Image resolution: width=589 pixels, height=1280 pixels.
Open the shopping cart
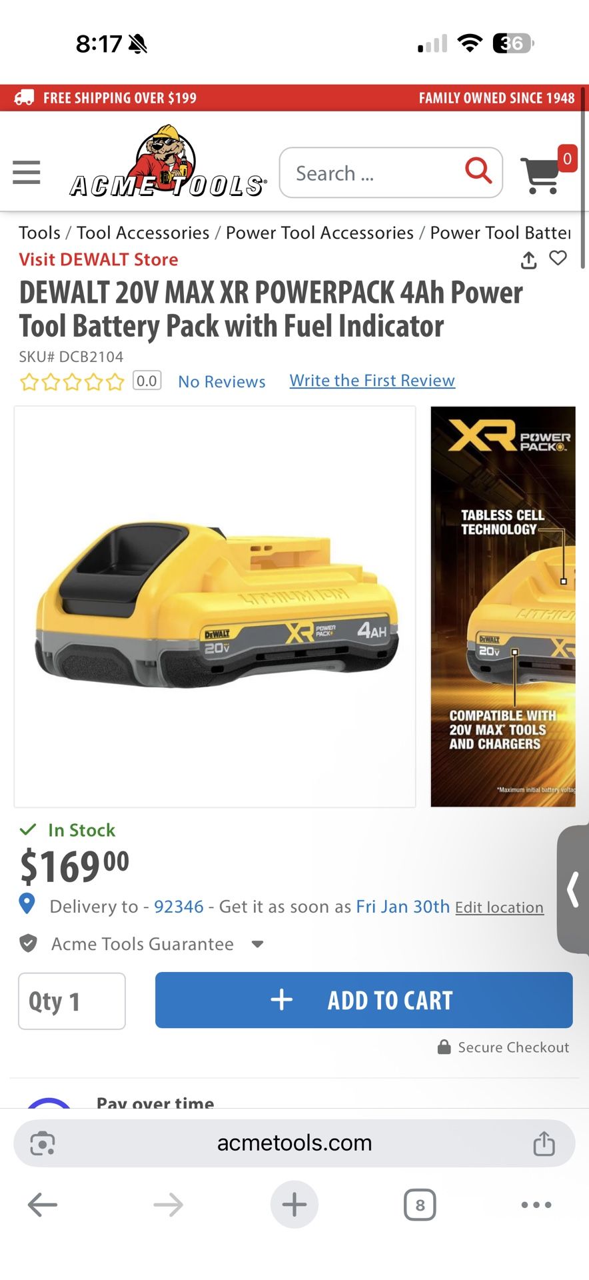(x=542, y=174)
